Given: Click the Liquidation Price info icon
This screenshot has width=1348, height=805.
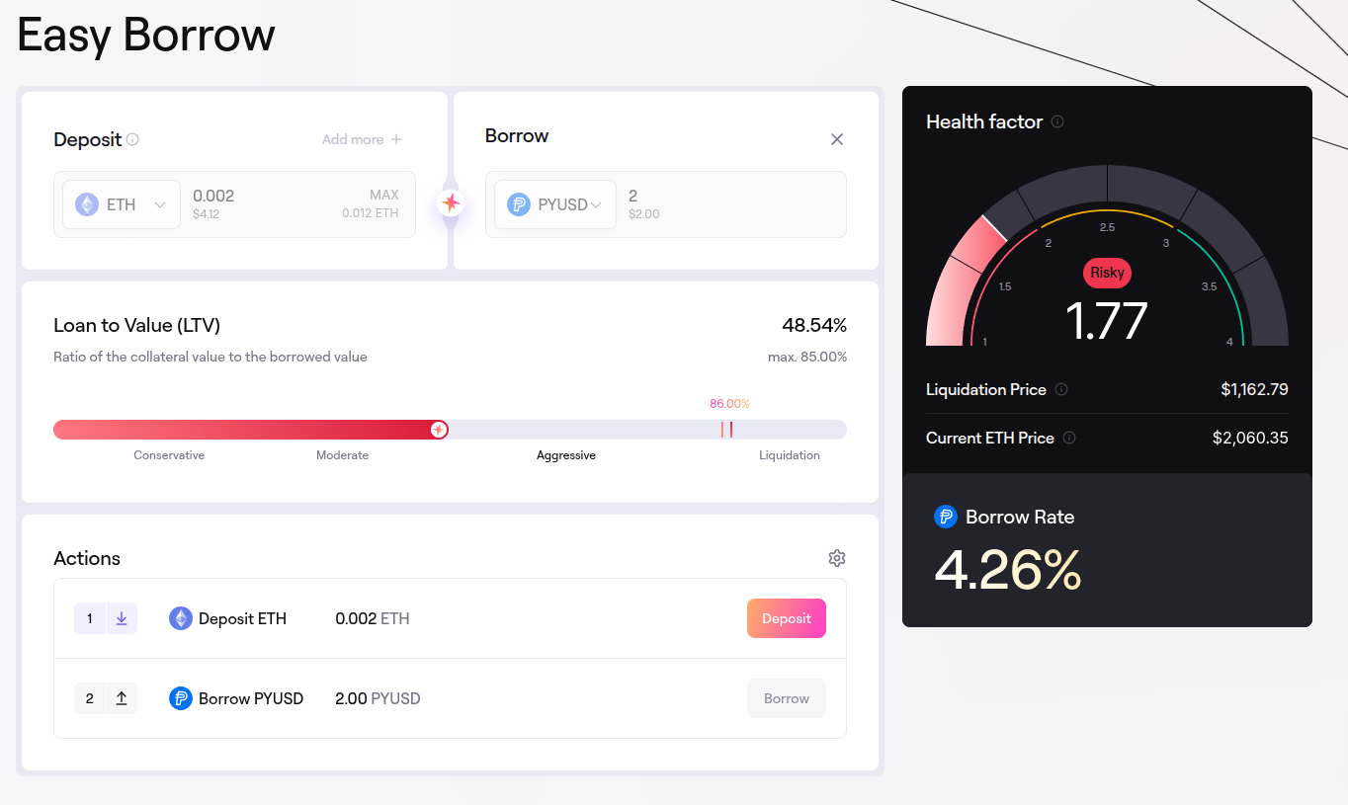Looking at the screenshot, I should (1061, 389).
